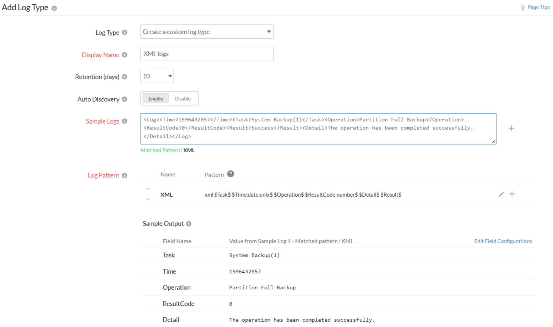
Task: Disable Auto Discovery
Action: coord(183,99)
